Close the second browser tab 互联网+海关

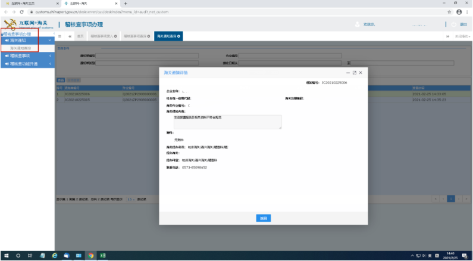pos(116,4)
